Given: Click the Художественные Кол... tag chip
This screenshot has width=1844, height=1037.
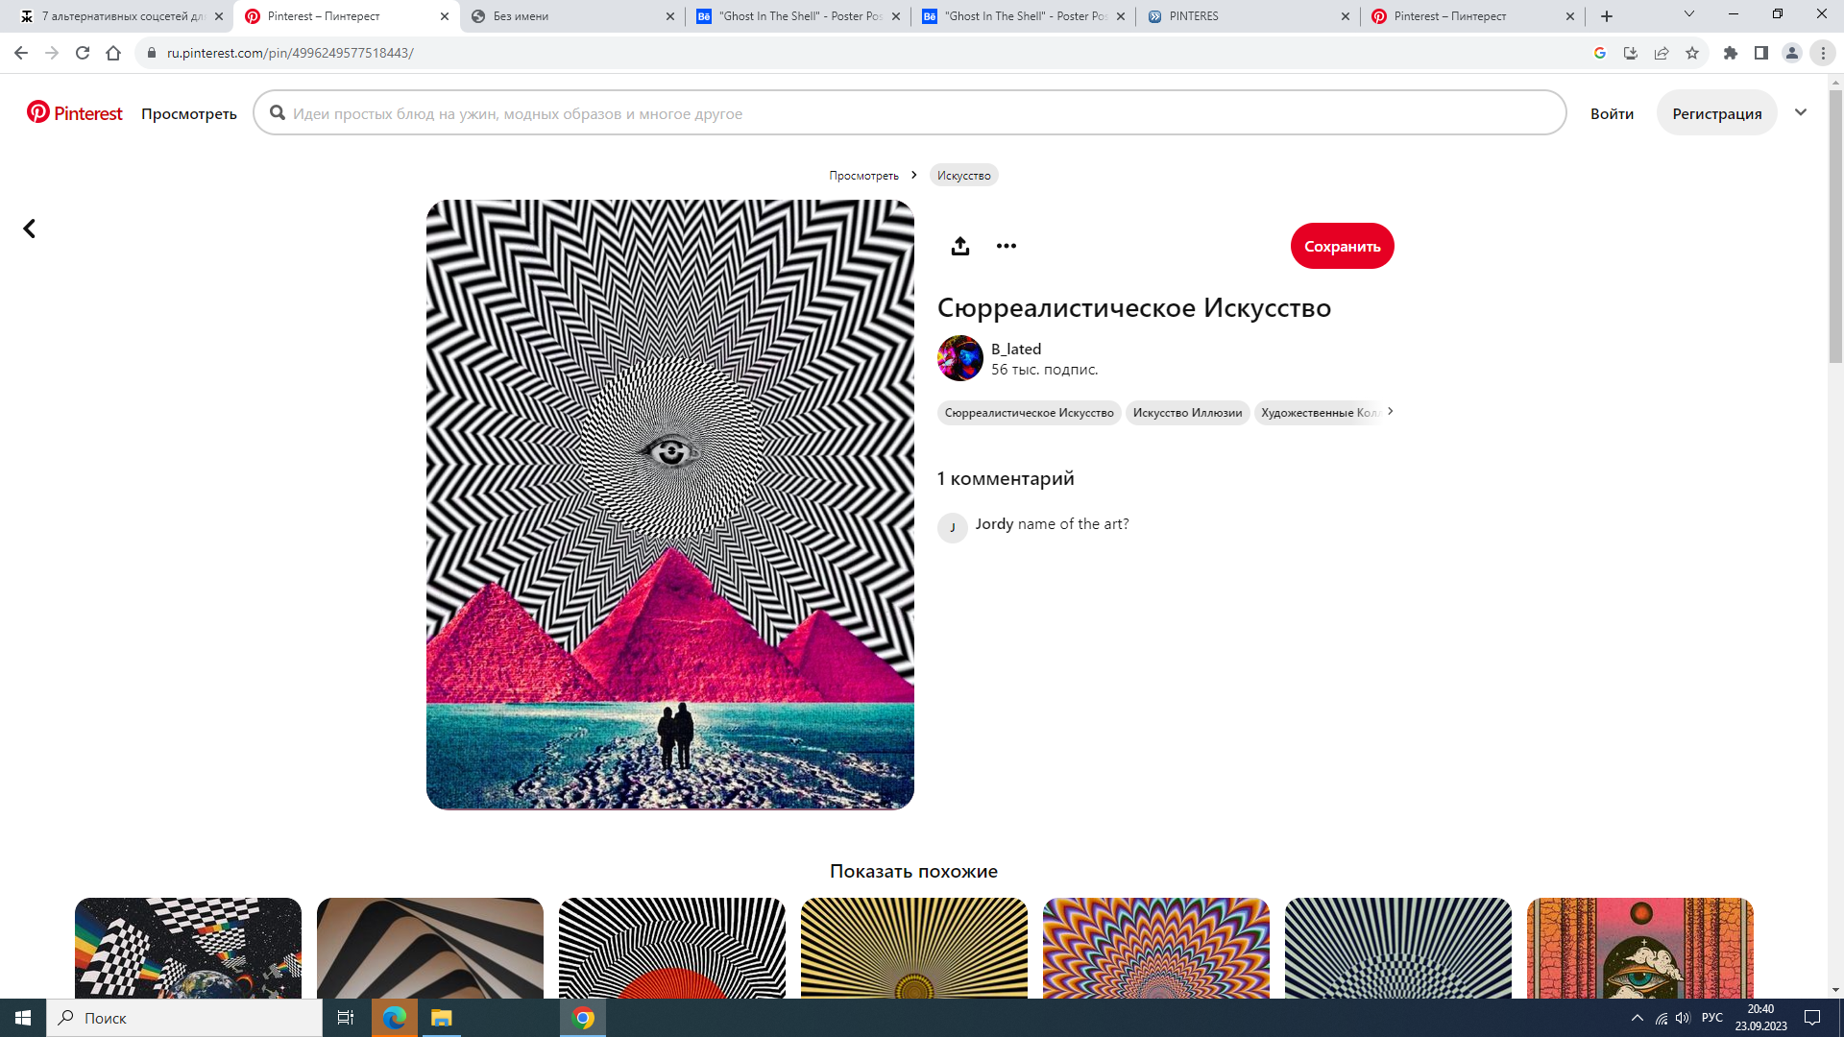Looking at the screenshot, I should 1319,413.
